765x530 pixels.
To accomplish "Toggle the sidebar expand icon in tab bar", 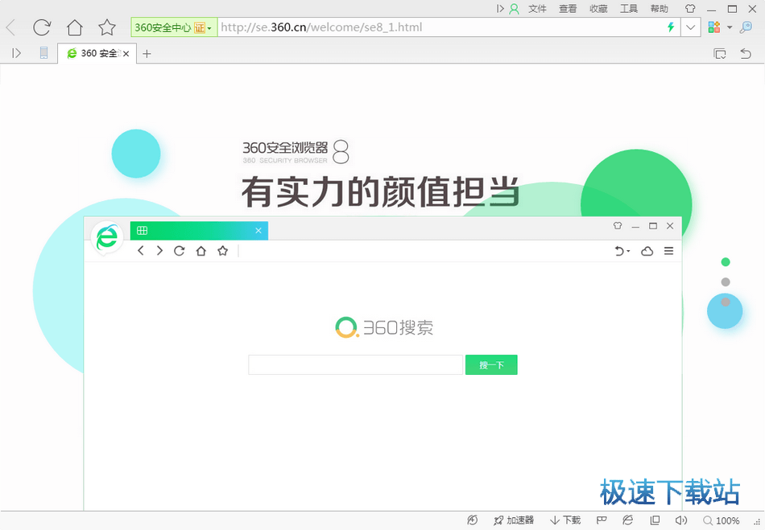I will tap(17, 53).
